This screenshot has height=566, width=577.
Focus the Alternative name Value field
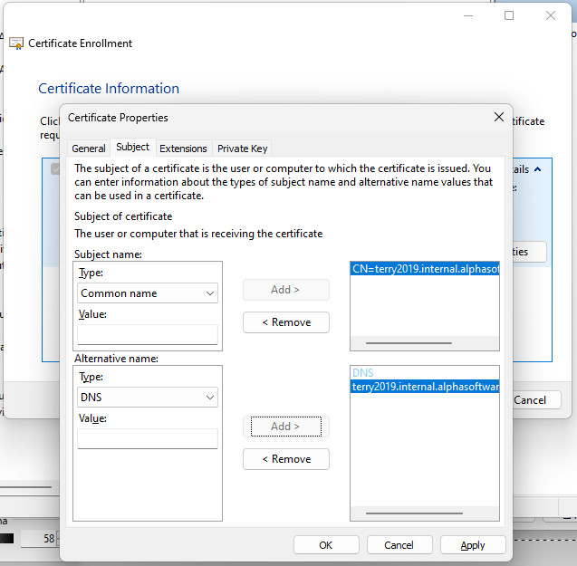coord(148,438)
